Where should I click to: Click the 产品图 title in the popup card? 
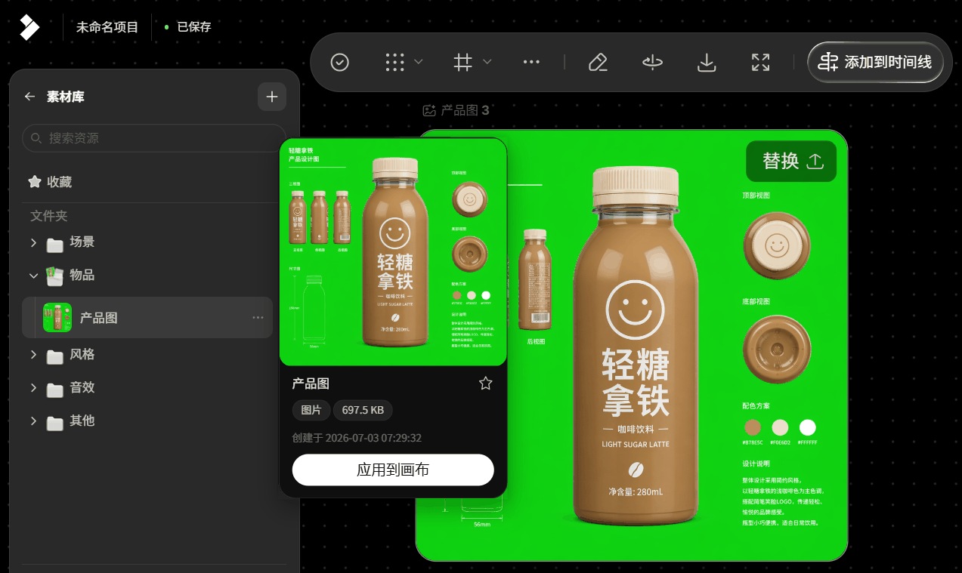point(311,384)
